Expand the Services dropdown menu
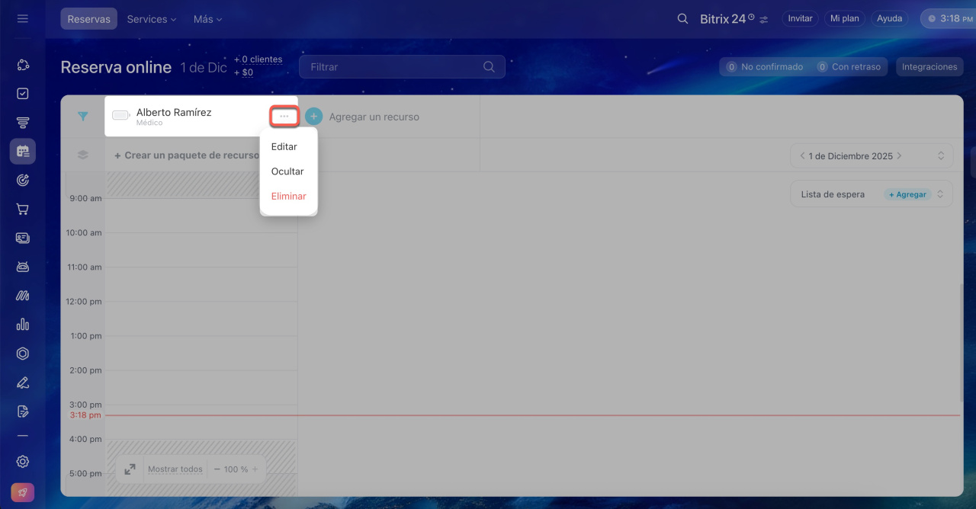Screen dimensions: 976x509 [151, 19]
